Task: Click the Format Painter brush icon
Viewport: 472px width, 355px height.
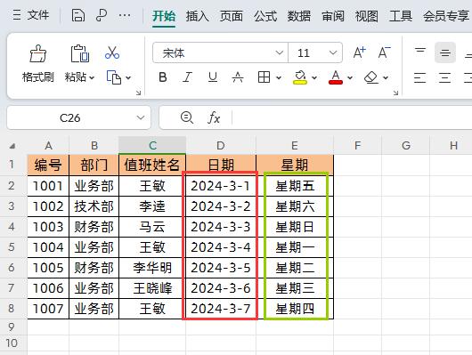Action: click(38, 53)
